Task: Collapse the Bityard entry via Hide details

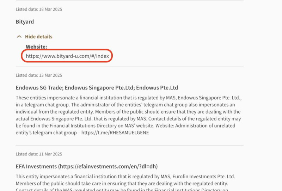Action: 38,37
